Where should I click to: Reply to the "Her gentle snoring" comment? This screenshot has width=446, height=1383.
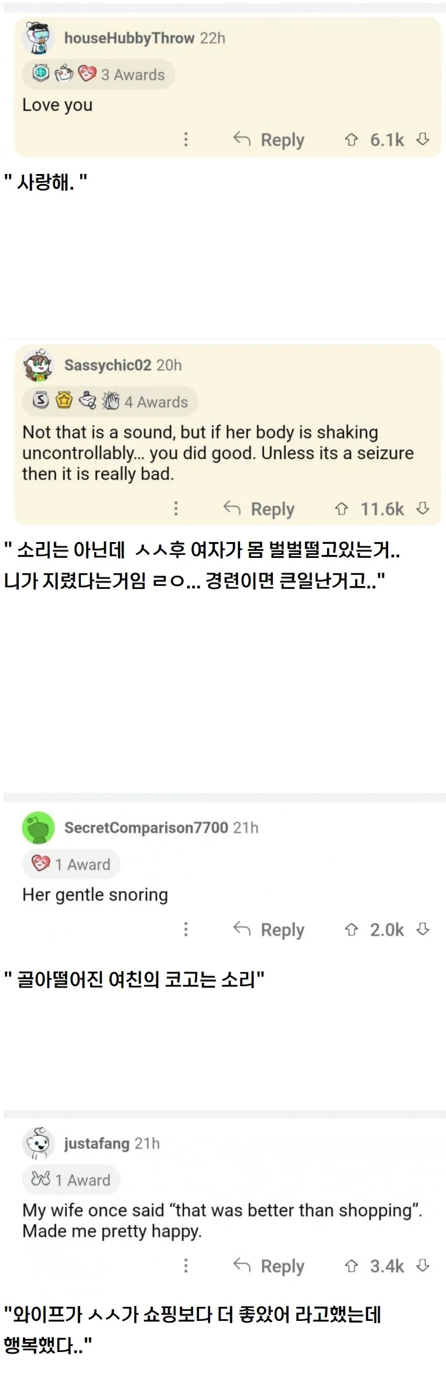(269, 930)
